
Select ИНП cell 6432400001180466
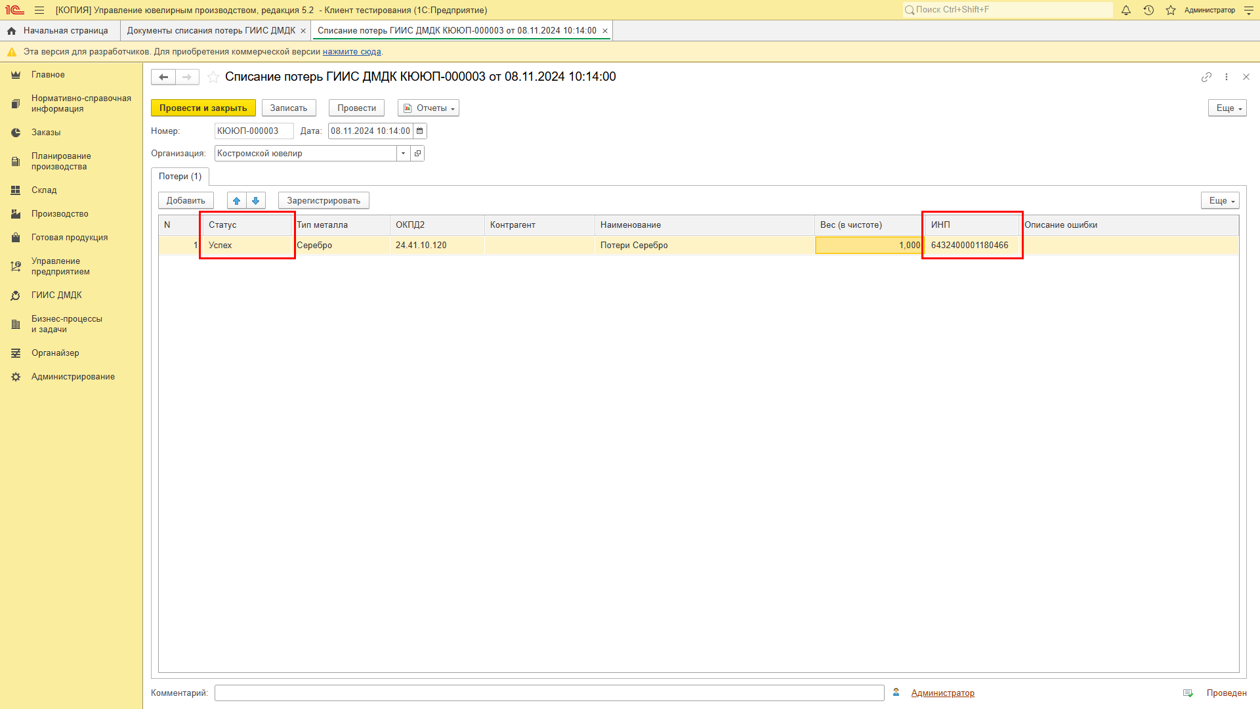click(972, 246)
